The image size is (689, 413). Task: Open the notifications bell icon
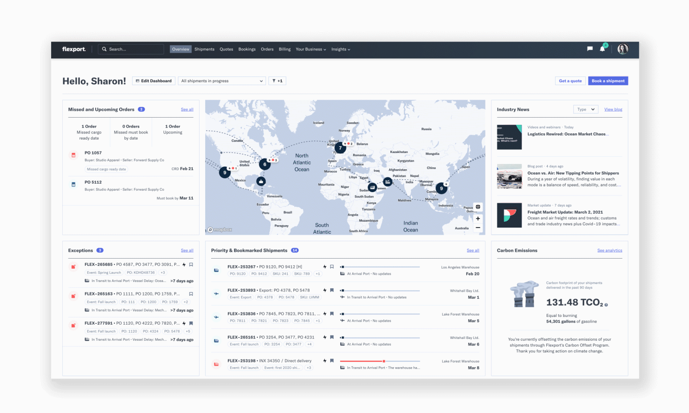(x=602, y=49)
